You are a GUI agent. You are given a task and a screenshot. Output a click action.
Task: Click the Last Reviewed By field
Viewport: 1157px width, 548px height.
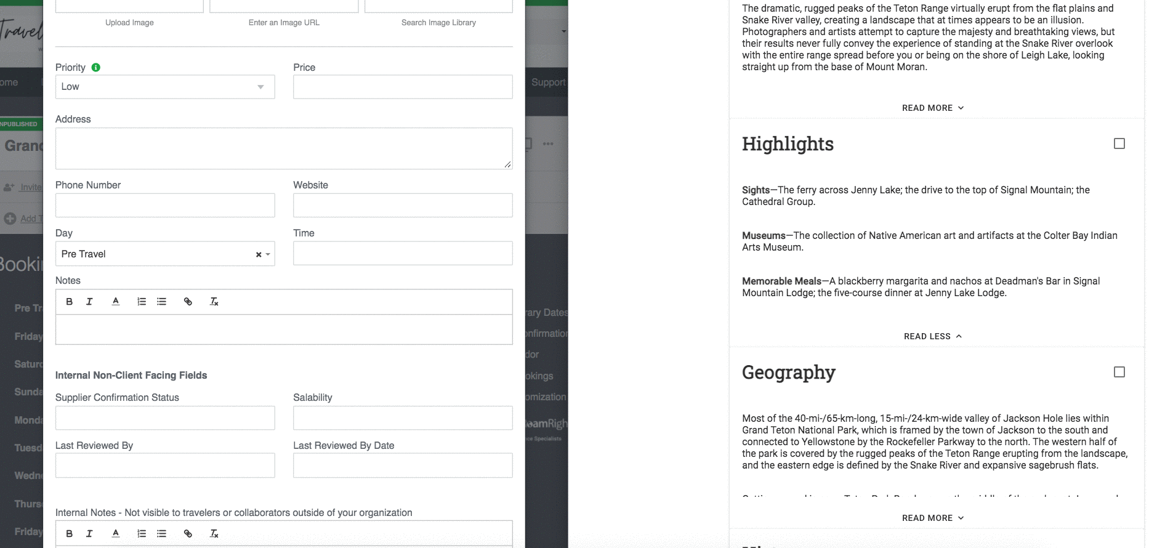coord(165,465)
